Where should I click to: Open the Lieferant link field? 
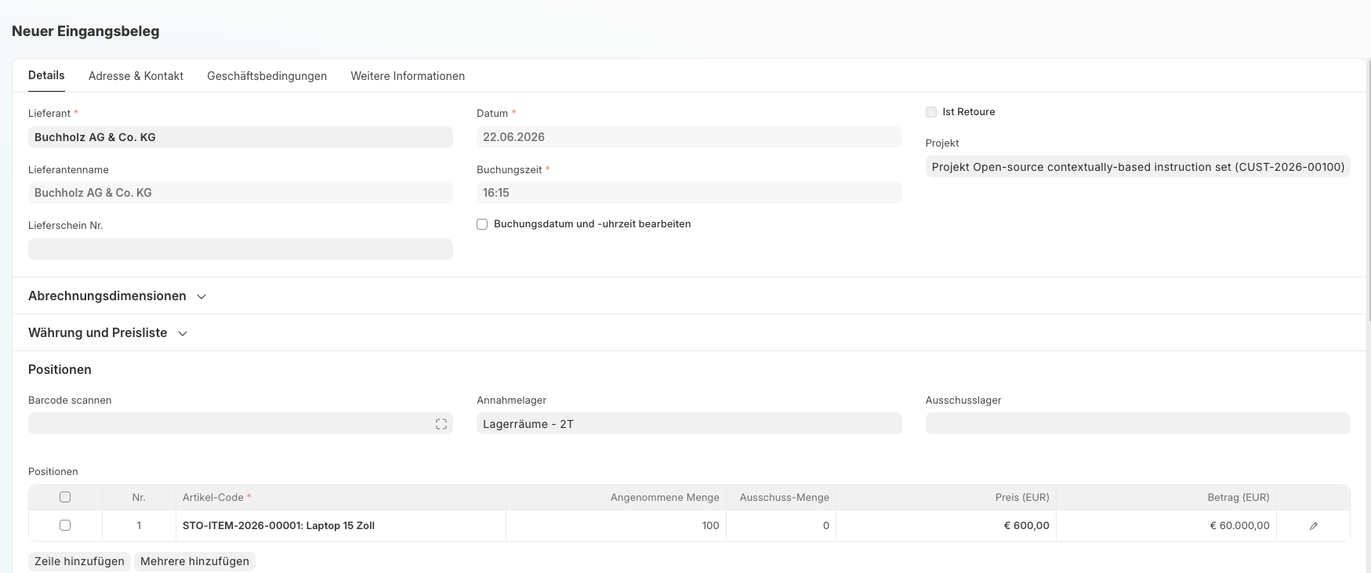241,137
